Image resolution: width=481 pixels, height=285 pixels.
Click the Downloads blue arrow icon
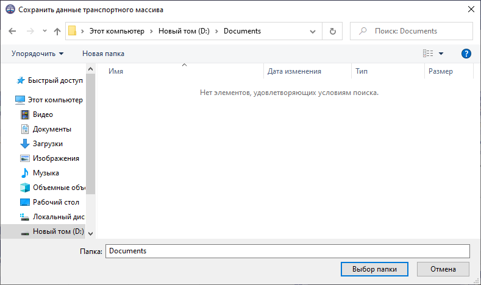25,144
